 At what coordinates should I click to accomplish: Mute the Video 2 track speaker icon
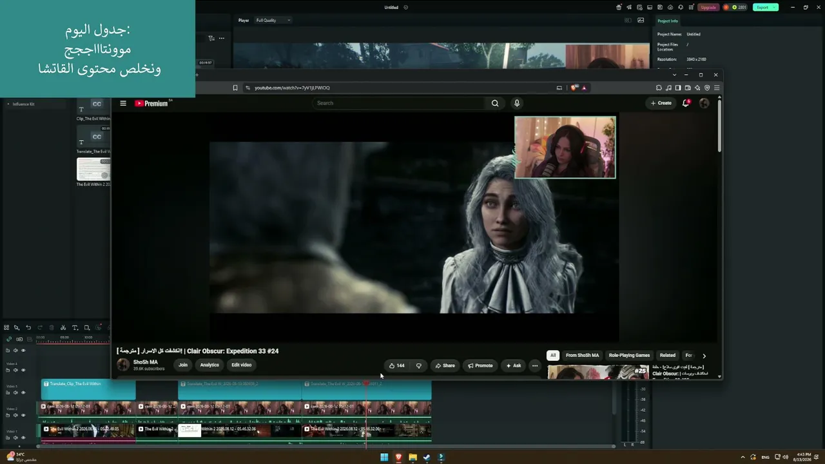coord(15,415)
